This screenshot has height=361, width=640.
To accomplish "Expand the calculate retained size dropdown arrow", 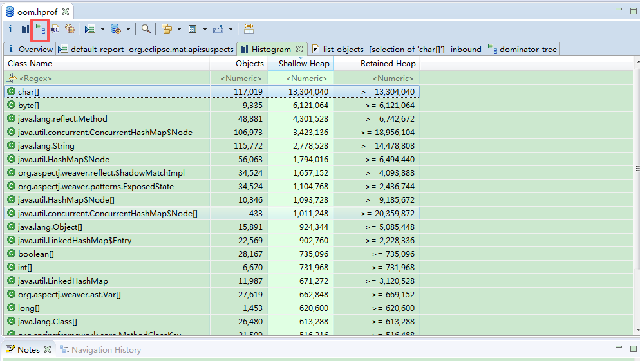I will point(205,29).
